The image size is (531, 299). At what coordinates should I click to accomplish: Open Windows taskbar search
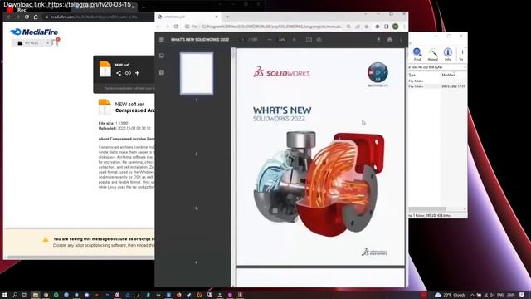[x=15, y=295]
